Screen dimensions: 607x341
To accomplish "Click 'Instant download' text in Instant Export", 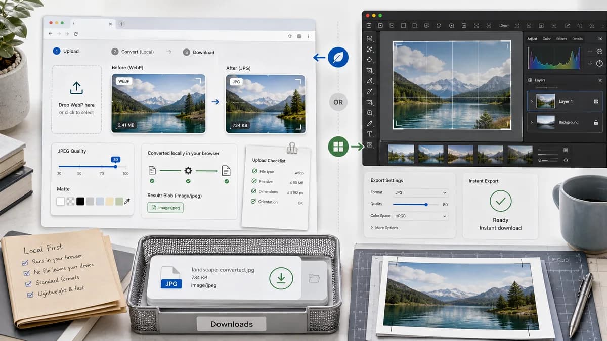I will [x=500, y=228].
